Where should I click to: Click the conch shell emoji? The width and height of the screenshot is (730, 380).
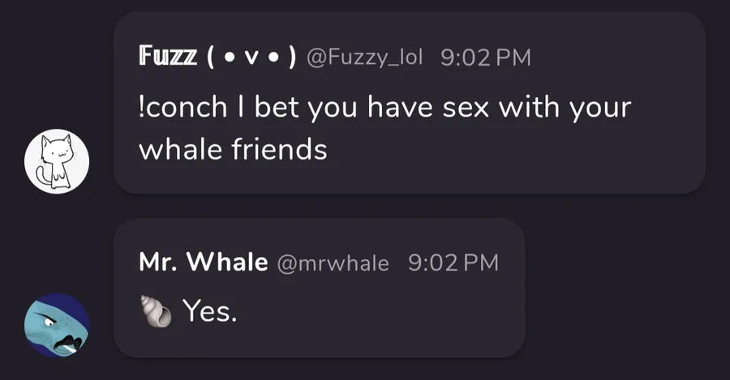(x=156, y=310)
